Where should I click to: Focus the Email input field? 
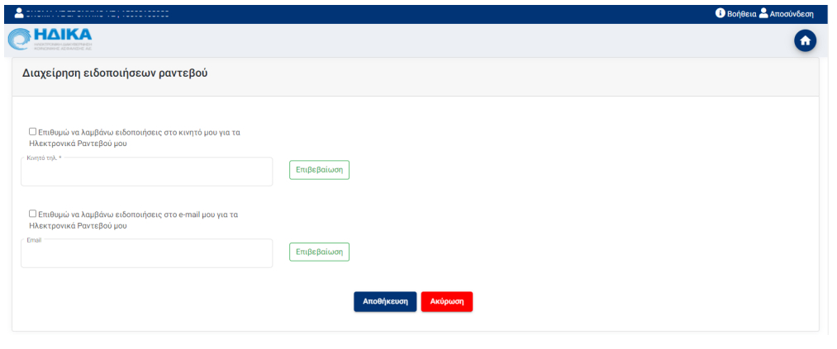tap(146, 256)
